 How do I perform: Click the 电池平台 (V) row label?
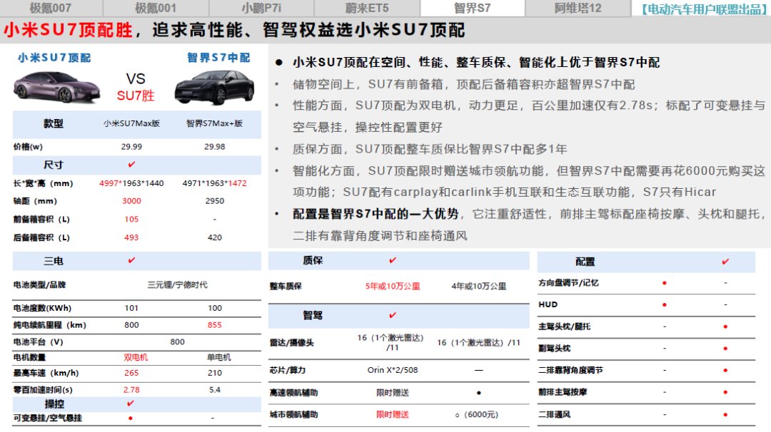pyautogui.click(x=39, y=341)
